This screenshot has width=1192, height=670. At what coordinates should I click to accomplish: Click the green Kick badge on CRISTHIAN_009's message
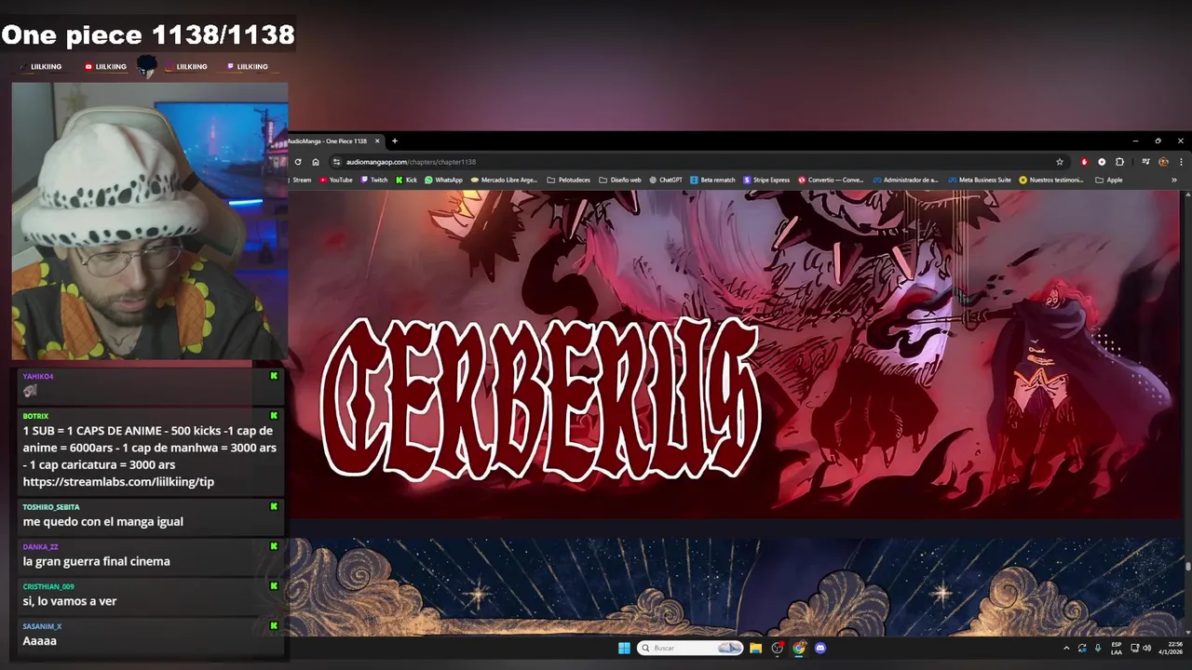274,585
